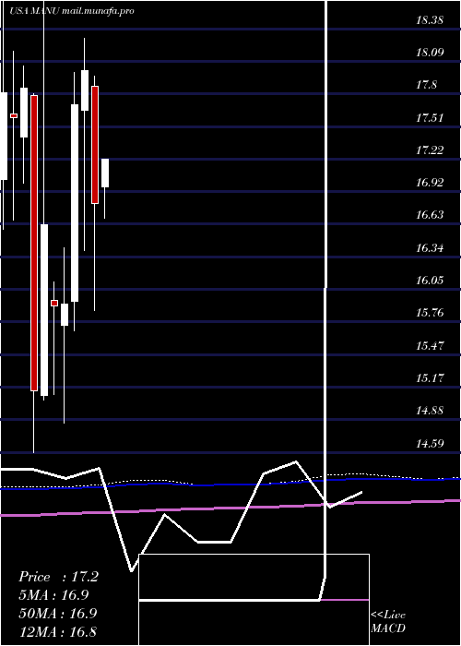This screenshot has height=646, width=461.
Task: Click the 16.92 price axis label
Action: 430,182
